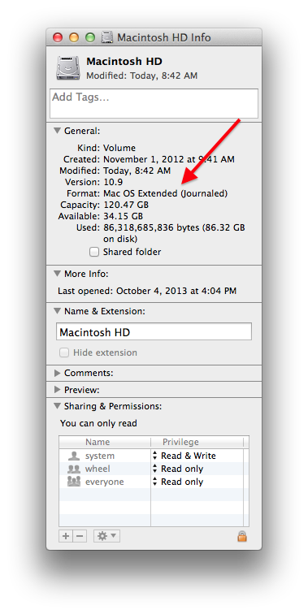Viewport: 308px width, 614px height.
Task: Select the wheel row name
Action: point(98,469)
